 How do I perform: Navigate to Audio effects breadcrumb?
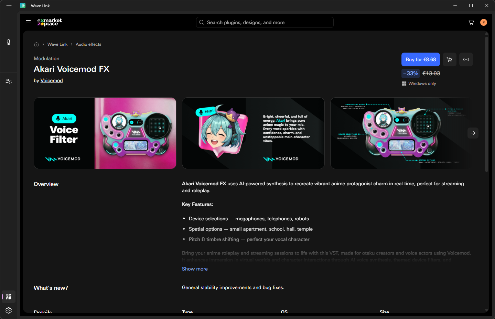click(x=88, y=44)
